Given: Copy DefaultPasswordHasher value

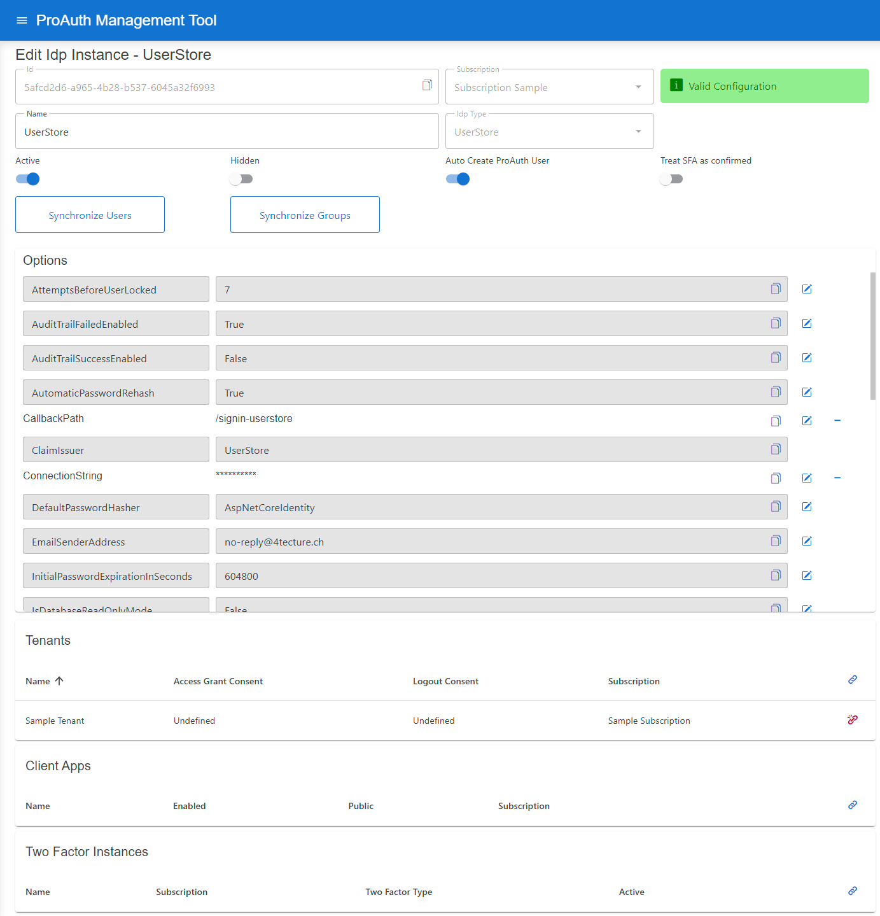Looking at the screenshot, I should [776, 507].
